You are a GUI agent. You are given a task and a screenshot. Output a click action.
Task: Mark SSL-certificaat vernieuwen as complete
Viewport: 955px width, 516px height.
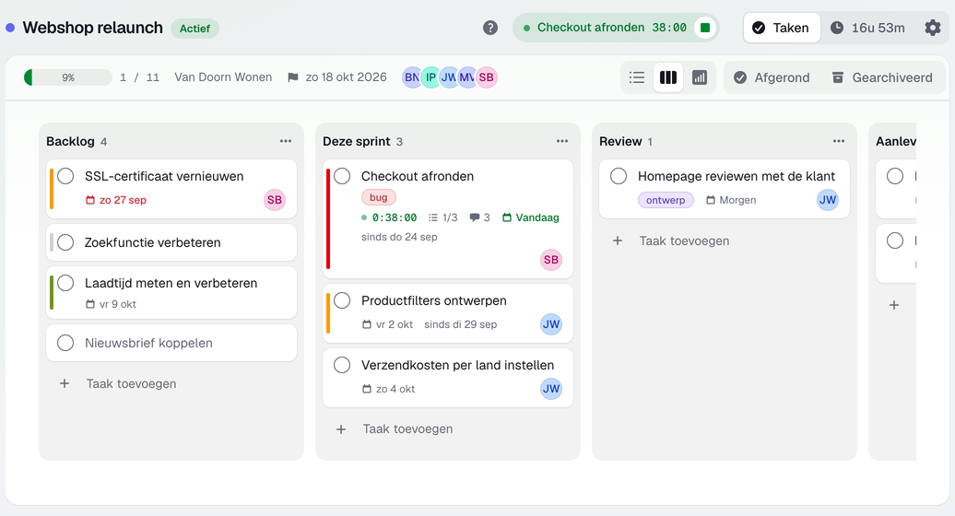(65, 177)
